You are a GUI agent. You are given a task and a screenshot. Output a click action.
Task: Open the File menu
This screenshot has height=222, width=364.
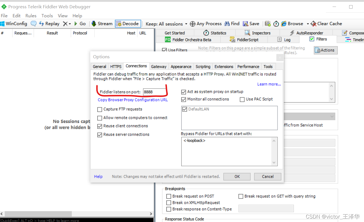pyautogui.click(x=4, y=16)
